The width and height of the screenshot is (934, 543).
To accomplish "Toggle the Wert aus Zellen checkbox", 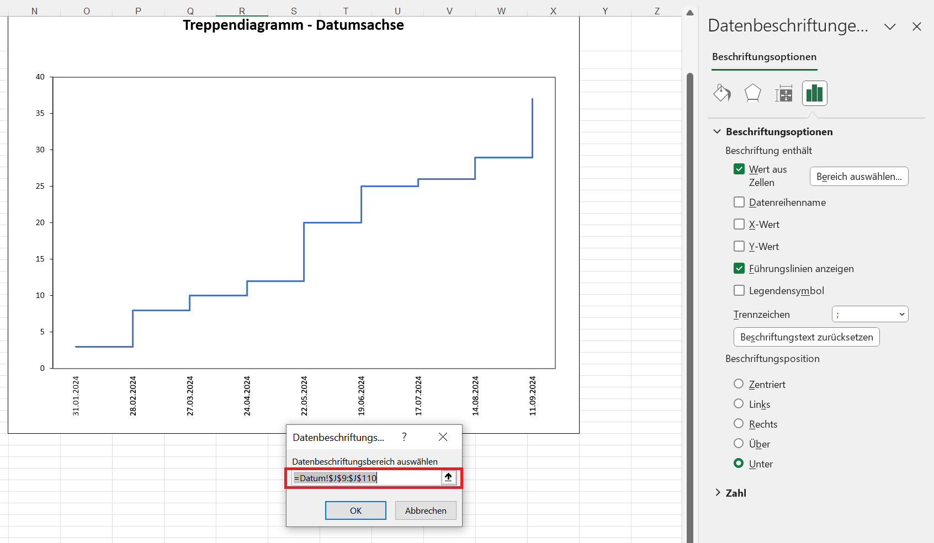I will point(739,169).
